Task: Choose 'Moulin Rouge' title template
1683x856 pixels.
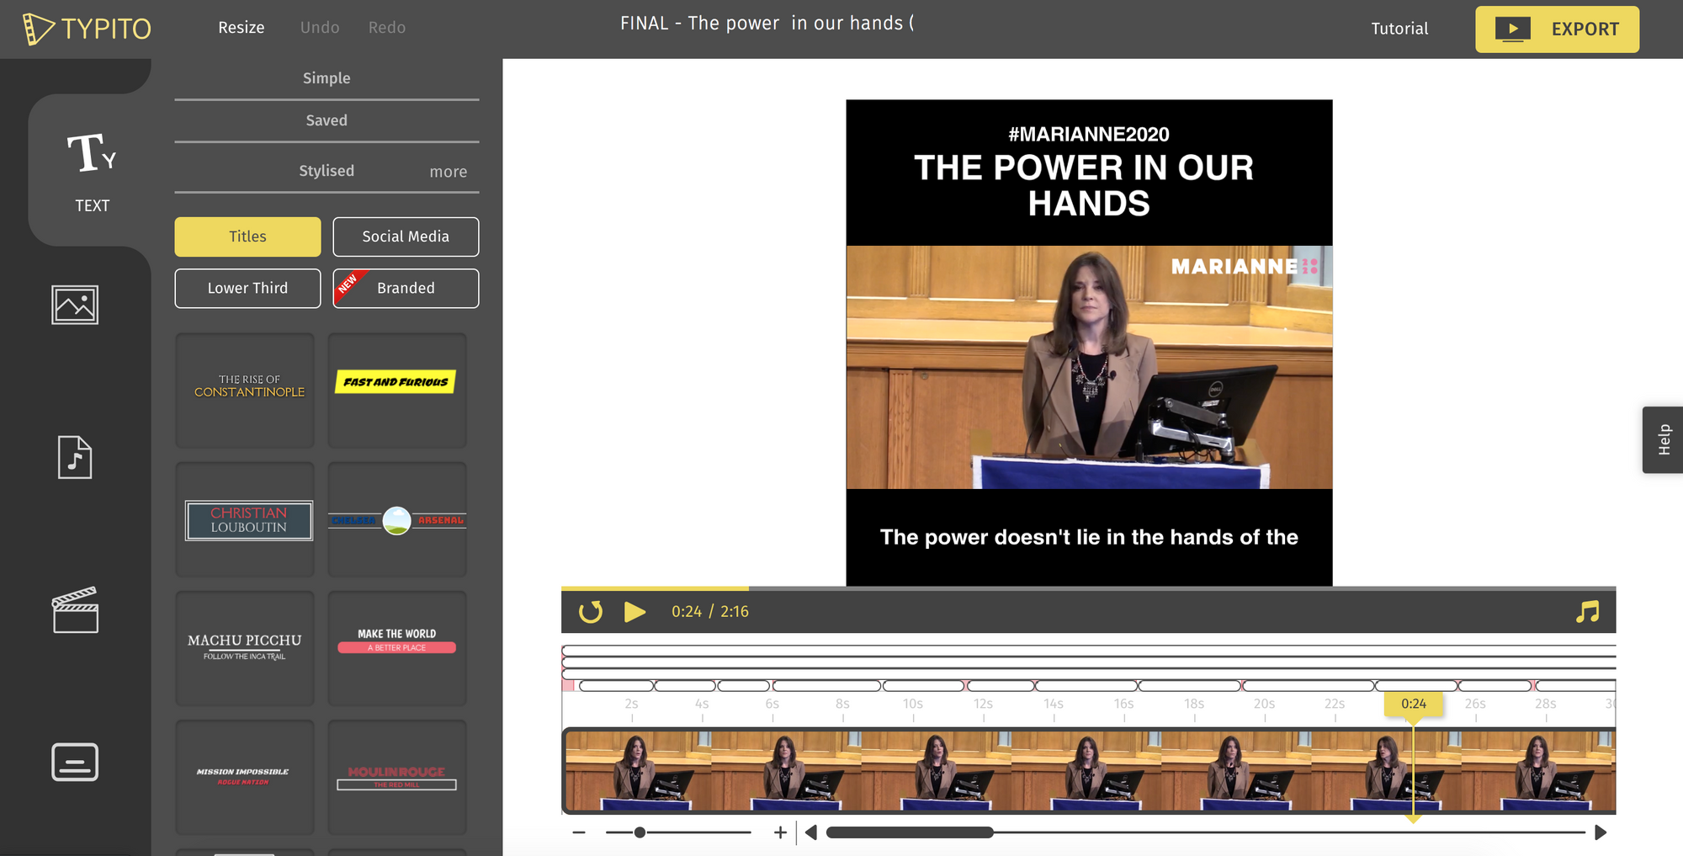Action: [x=397, y=777]
